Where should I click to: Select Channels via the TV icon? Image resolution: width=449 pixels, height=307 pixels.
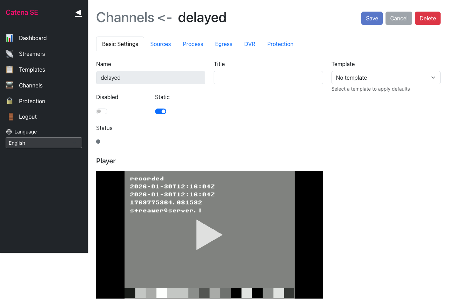(x=9, y=85)
